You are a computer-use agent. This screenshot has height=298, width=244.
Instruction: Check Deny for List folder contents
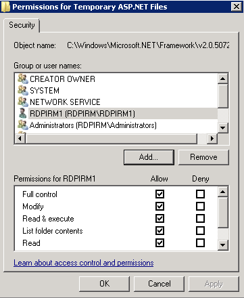(200, 231)
